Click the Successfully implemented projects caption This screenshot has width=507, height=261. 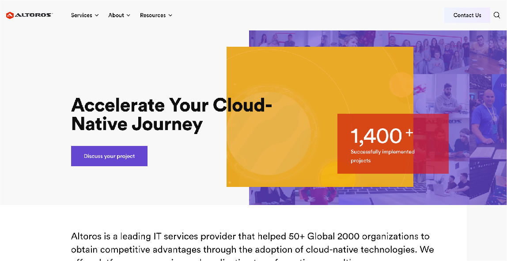(x=382, y=156)
